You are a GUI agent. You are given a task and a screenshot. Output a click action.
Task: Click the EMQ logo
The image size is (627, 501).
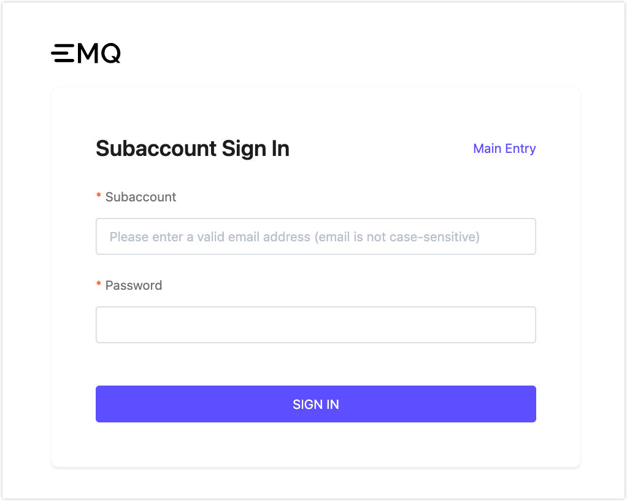point(86,54)
